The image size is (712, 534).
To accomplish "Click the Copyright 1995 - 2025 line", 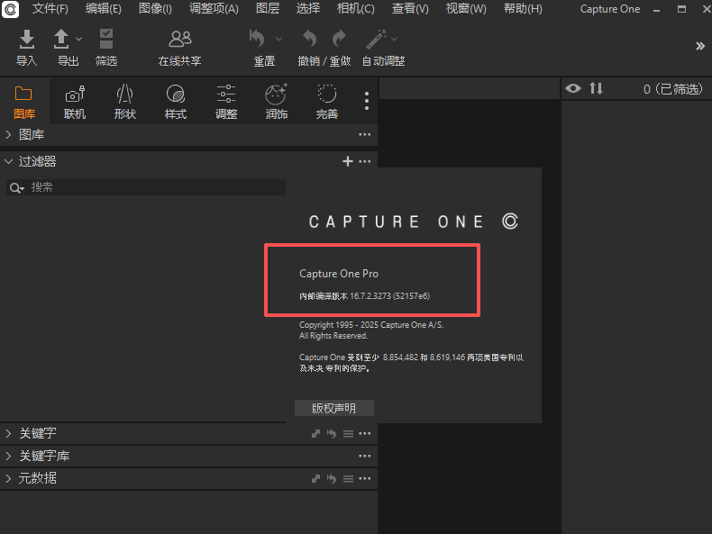I will pos(371,325).
